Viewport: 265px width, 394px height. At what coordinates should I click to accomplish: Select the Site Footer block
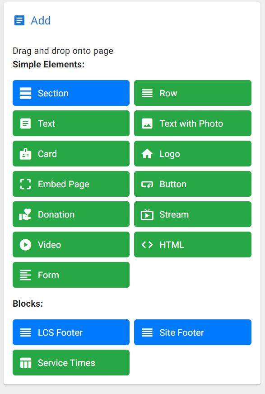coord(193,332)
